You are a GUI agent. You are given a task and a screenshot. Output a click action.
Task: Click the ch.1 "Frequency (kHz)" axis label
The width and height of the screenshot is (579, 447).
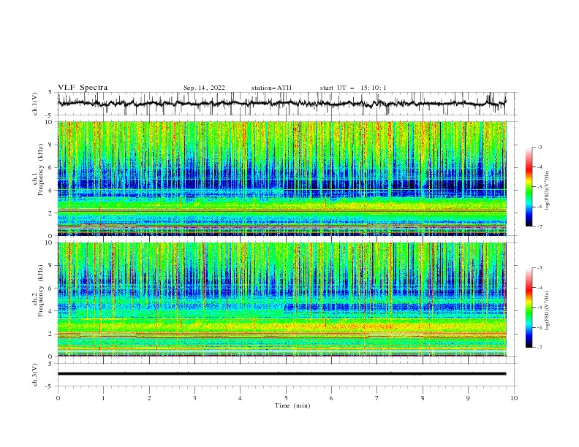[41, 170]
